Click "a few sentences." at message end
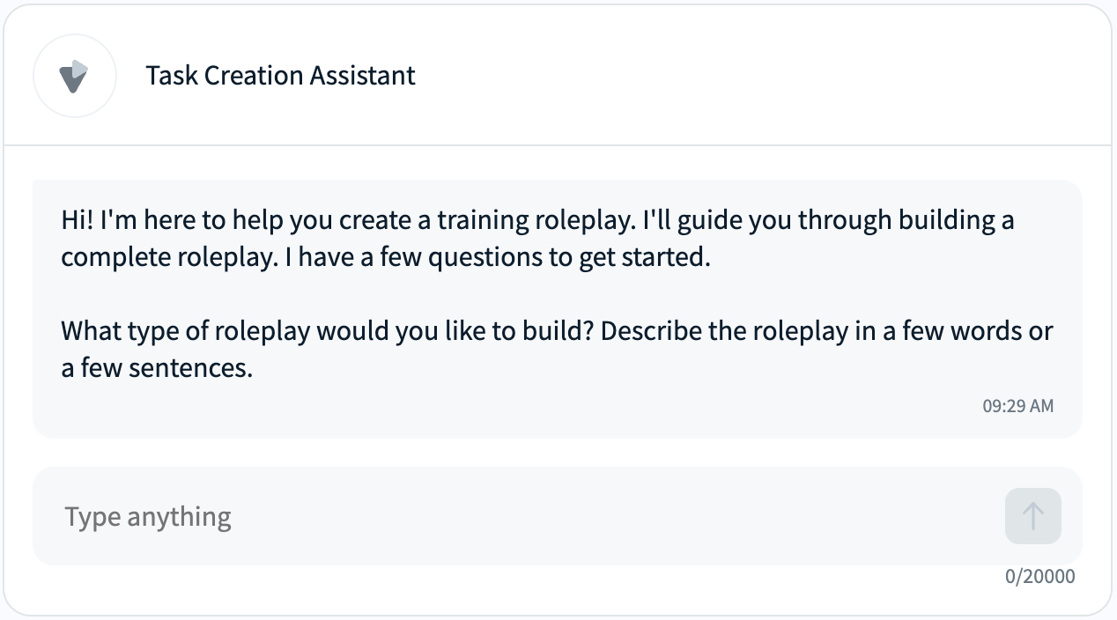The width and height of the screenshot is (1117, 620). (157, 368)
